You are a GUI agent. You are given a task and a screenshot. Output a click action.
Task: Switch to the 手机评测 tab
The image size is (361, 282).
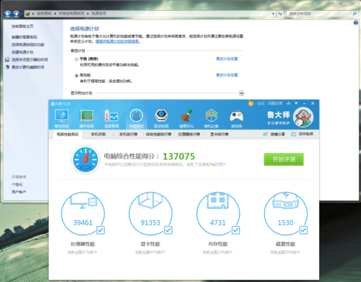coord(98,134)
